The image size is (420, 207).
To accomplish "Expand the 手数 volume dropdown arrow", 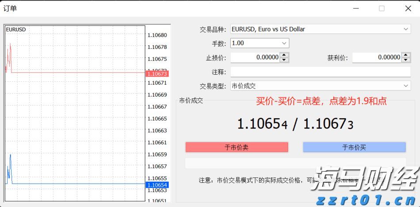I will click(x=284, y=43).
